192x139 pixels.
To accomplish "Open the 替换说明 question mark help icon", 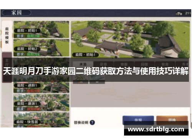I will pyautogui.click(x=92, y=122).
